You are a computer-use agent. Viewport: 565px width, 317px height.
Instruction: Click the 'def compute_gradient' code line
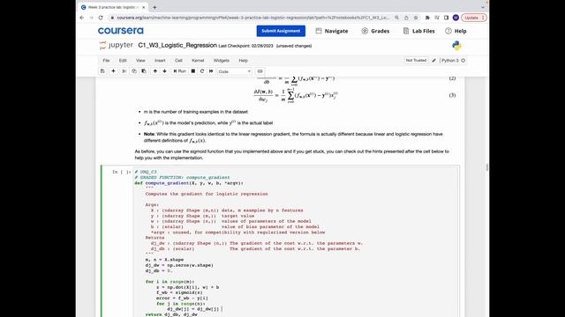189,183
